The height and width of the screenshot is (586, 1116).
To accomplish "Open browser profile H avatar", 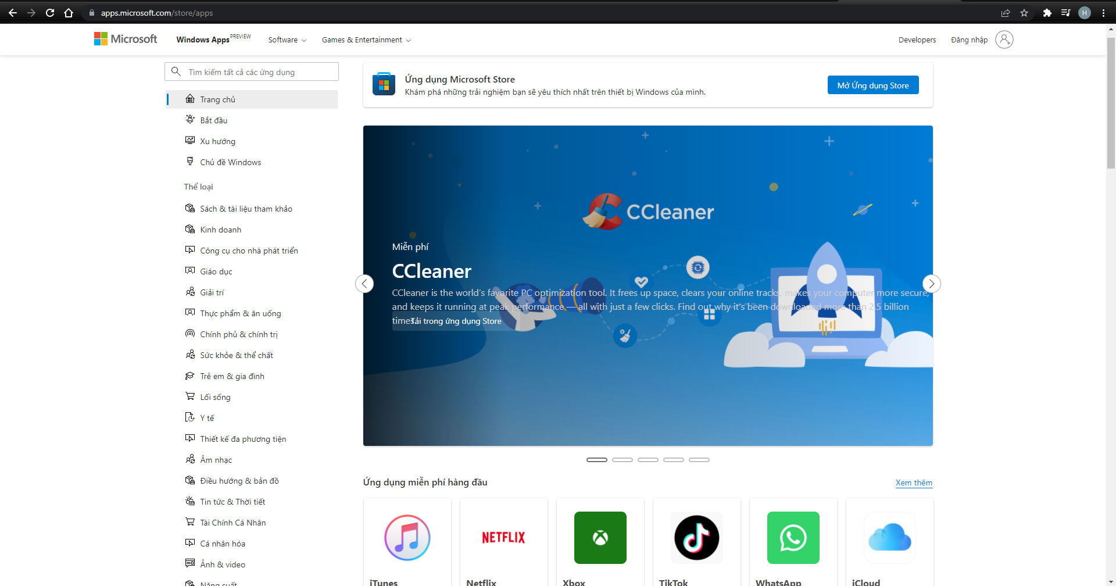I will 1085,13.
